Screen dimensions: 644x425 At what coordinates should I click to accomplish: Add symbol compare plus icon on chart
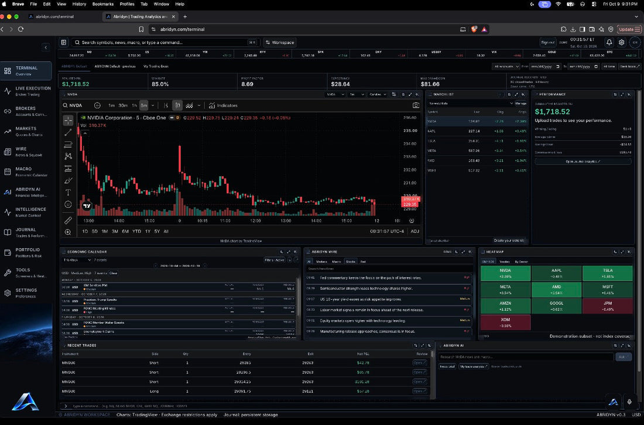(97, 105)
